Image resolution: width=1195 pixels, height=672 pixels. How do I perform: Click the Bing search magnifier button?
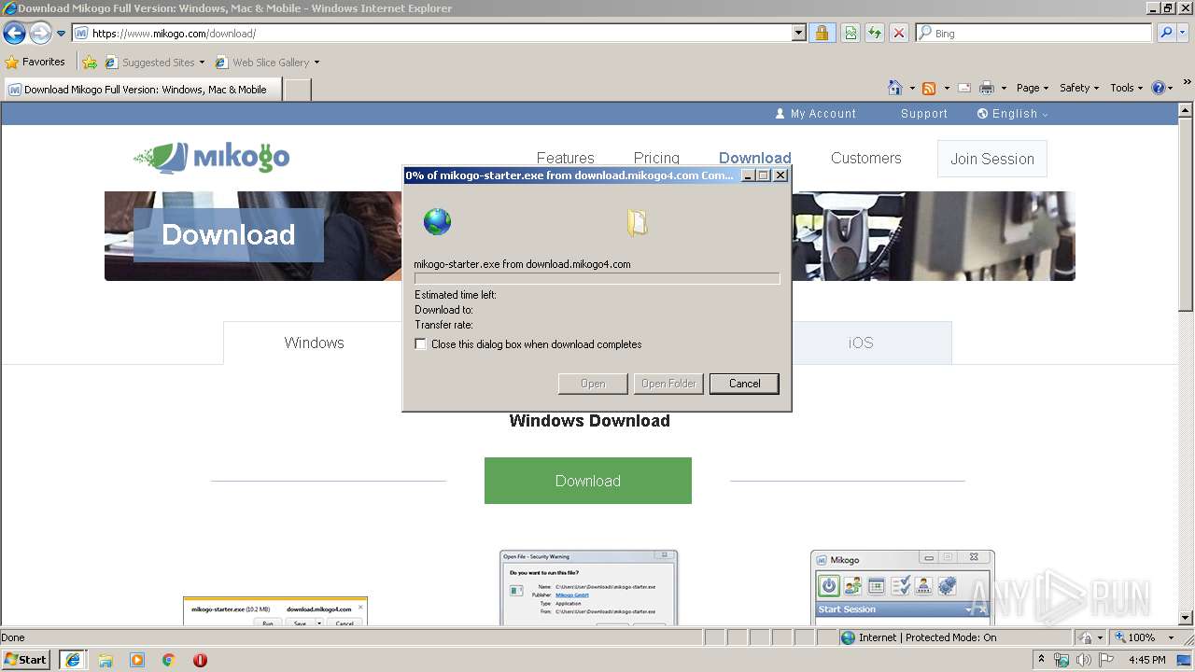pos(1166,33)
